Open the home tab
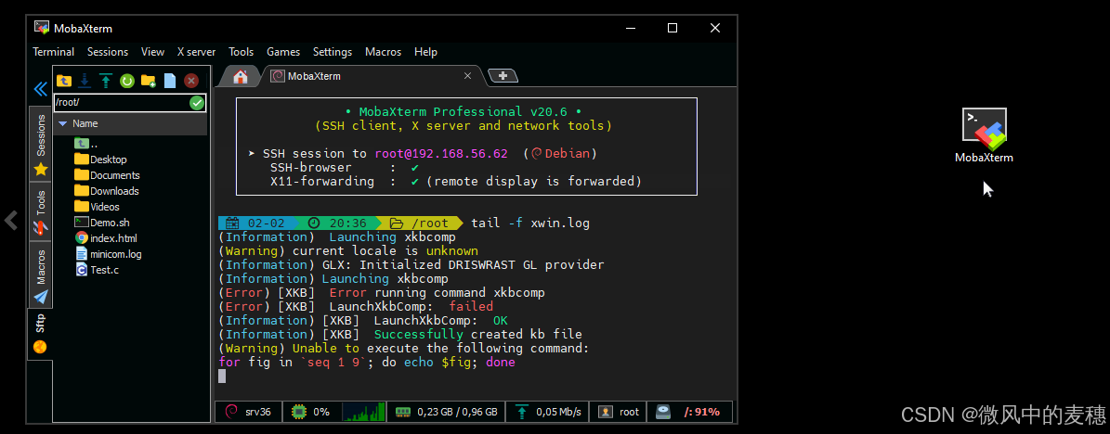The image size is (1110, 434). pyautogui.click(x=241, y=76)
